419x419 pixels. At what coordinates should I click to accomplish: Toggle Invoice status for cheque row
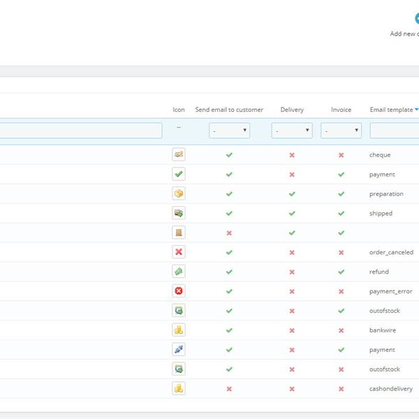click(x=341, y=155)
